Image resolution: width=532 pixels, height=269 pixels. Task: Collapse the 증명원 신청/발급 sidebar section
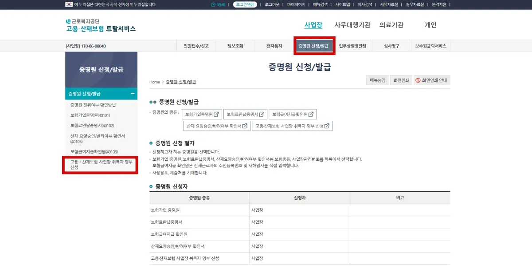133,94
